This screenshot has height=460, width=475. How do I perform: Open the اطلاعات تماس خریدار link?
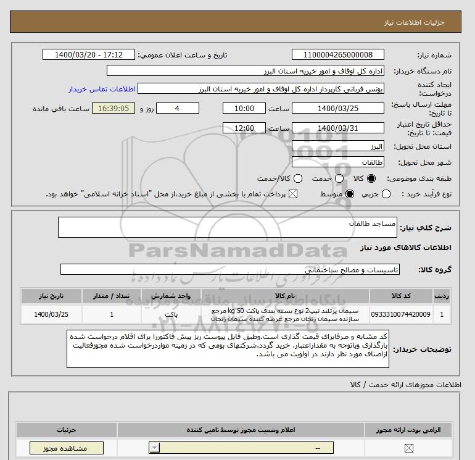click(x=102, y=89)
